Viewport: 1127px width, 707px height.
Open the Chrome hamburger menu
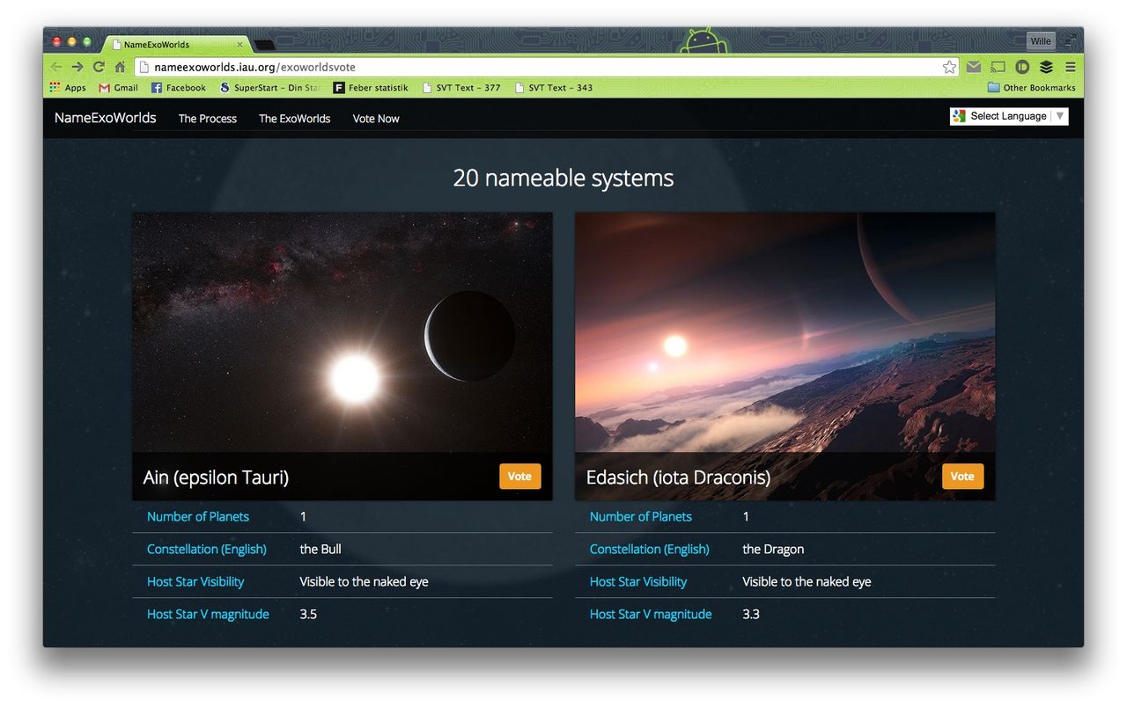pyautogui.click(x=1070, y=67)
